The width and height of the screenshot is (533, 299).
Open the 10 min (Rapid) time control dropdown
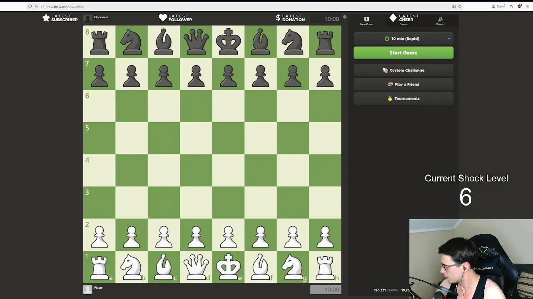(x=403, y=39)
